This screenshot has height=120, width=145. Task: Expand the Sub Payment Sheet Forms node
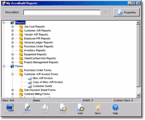coord(13,90)
